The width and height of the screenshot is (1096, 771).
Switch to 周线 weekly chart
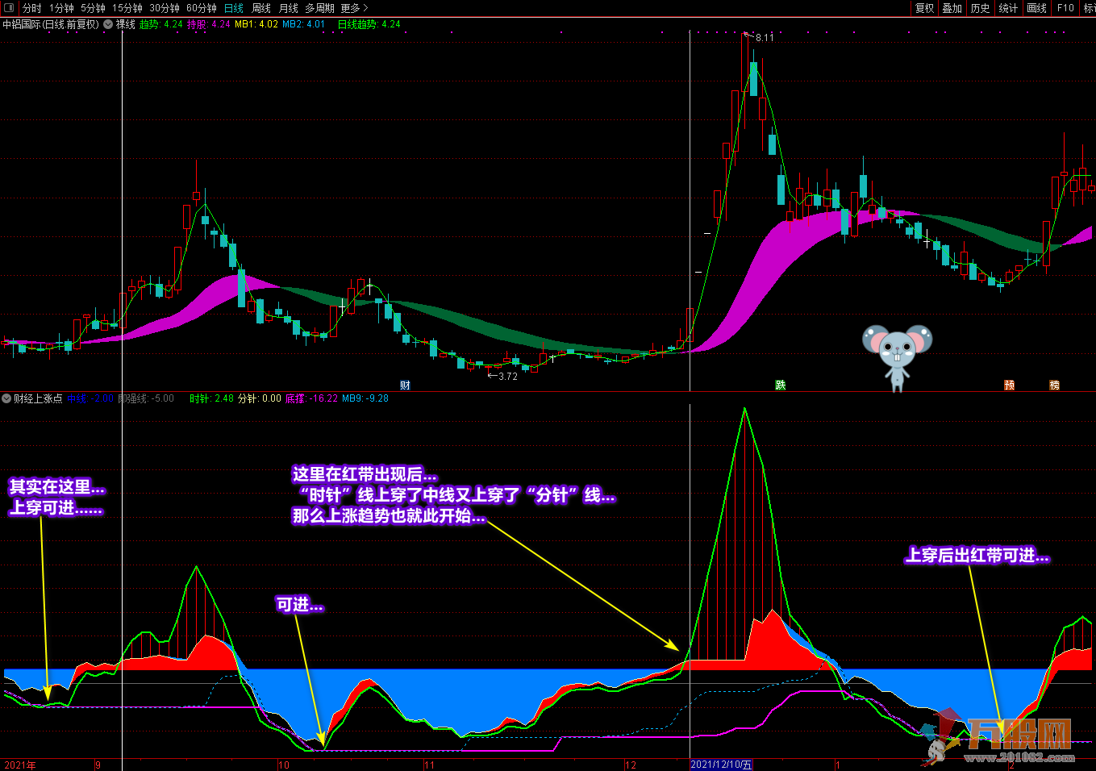(261, 8)
